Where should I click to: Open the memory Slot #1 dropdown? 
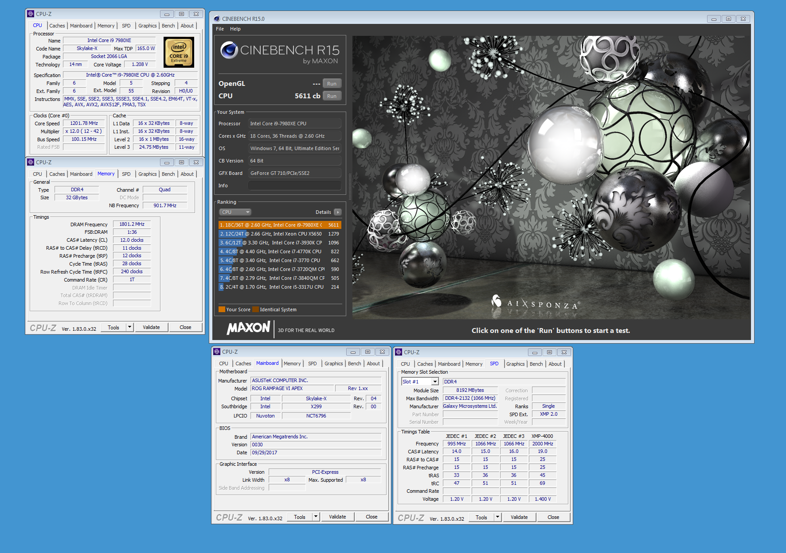[x=435, y=382]
